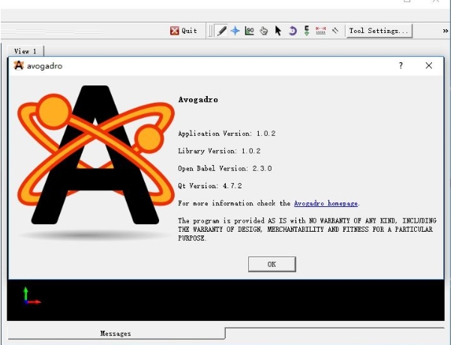Screen dimensions: 459x345
Task: Click the Quit toolbar button
Action: pos(184,31)
